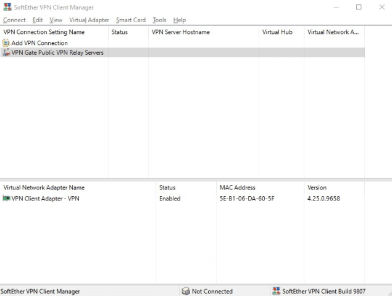Select the Enabled status of VPN adapter
Image resolution: width=392 pixels, height=296 pixels.
(170, 199)
